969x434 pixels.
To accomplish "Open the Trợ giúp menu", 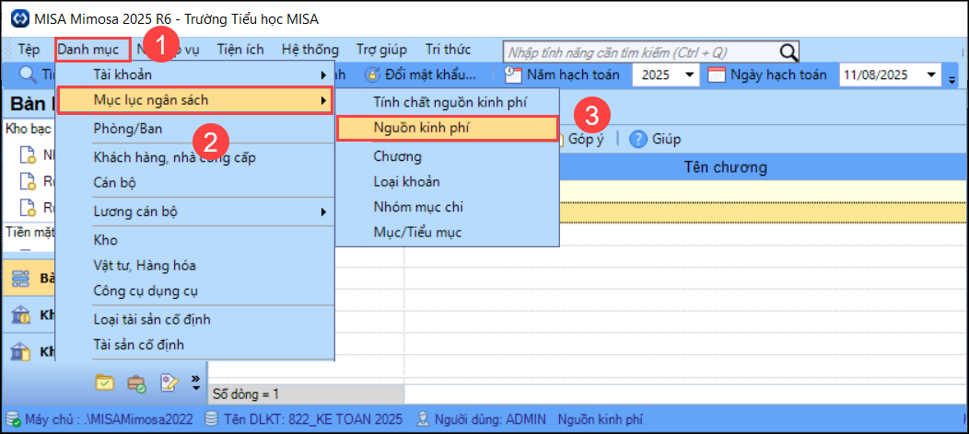I will pos(381,50).
